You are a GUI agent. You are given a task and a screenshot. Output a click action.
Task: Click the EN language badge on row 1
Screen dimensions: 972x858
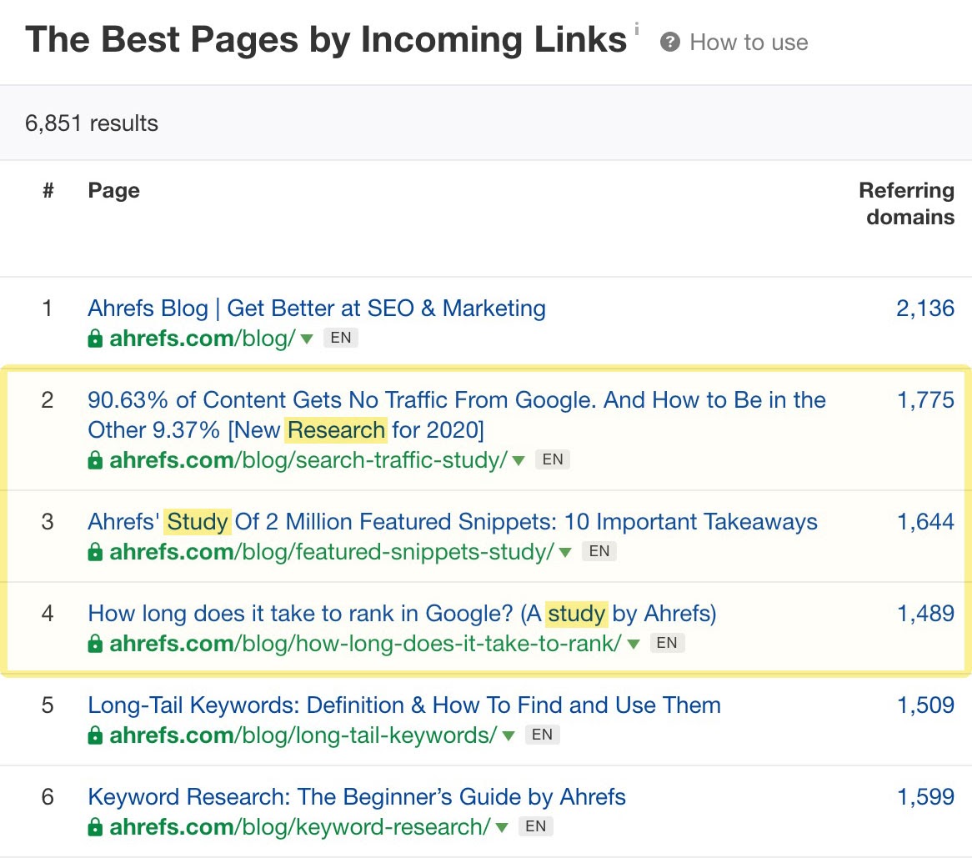pos(341,338)
